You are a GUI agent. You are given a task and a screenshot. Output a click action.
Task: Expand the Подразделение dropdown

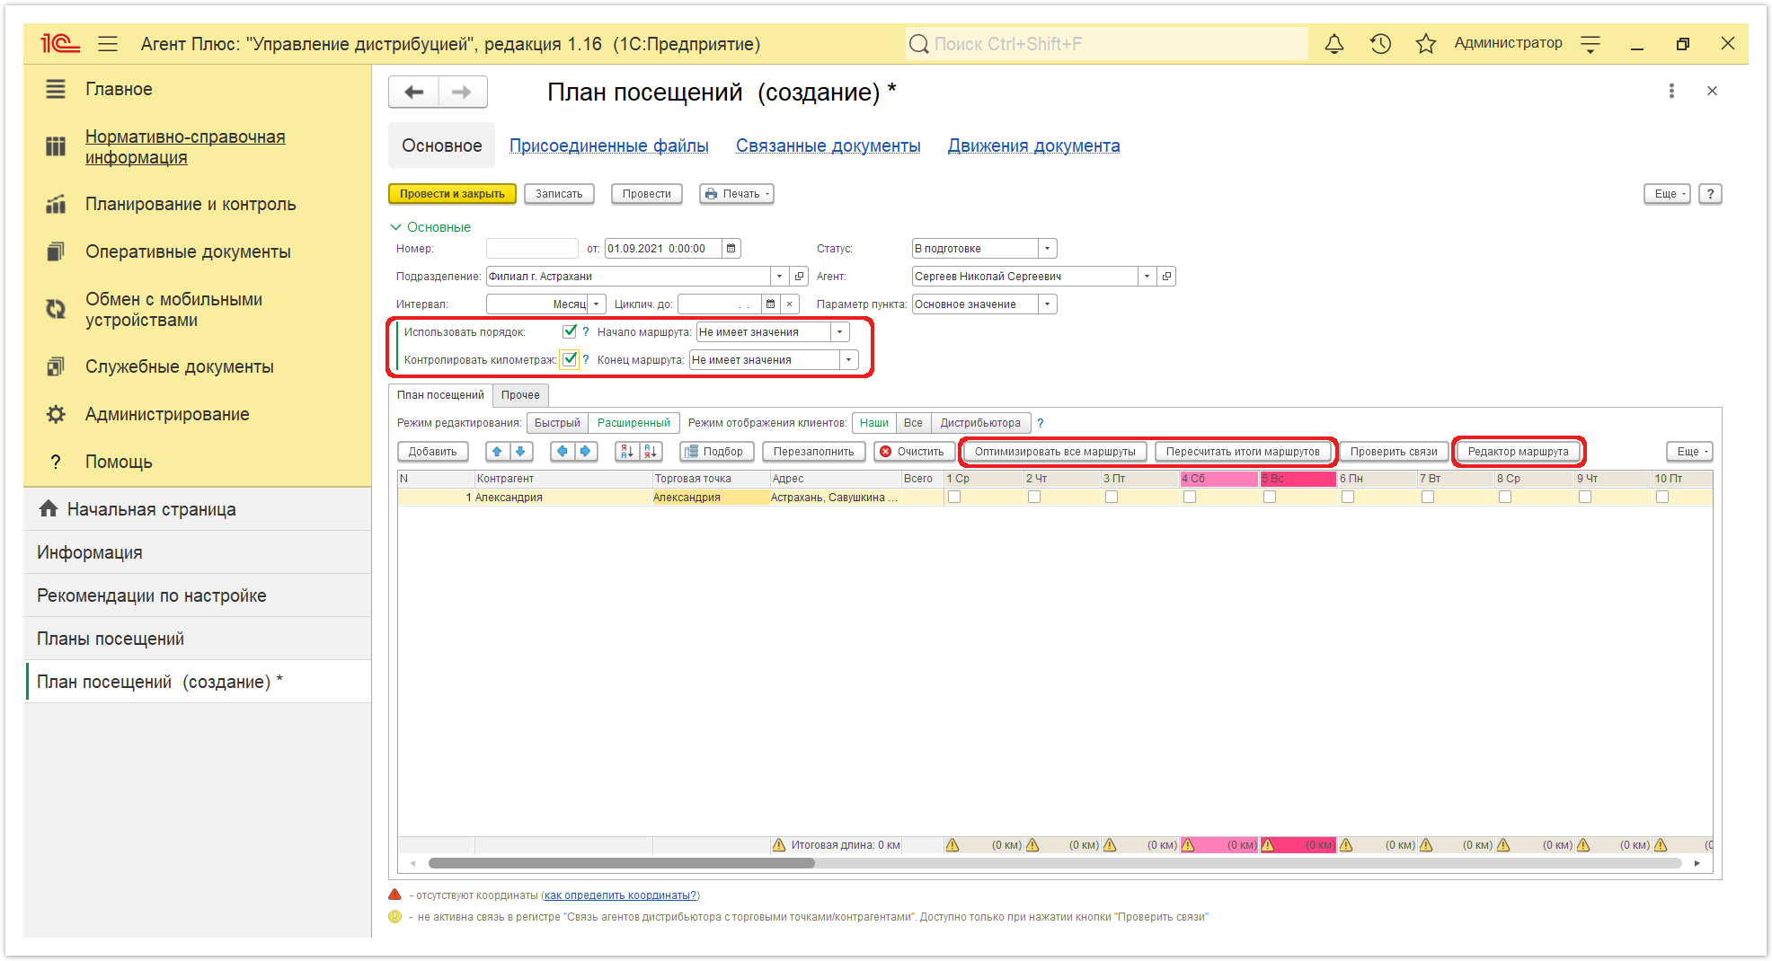[779, 277]
